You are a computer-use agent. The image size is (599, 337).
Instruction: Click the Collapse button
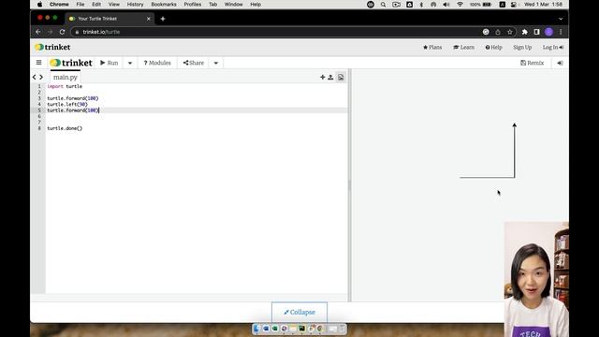coord(299,312)
